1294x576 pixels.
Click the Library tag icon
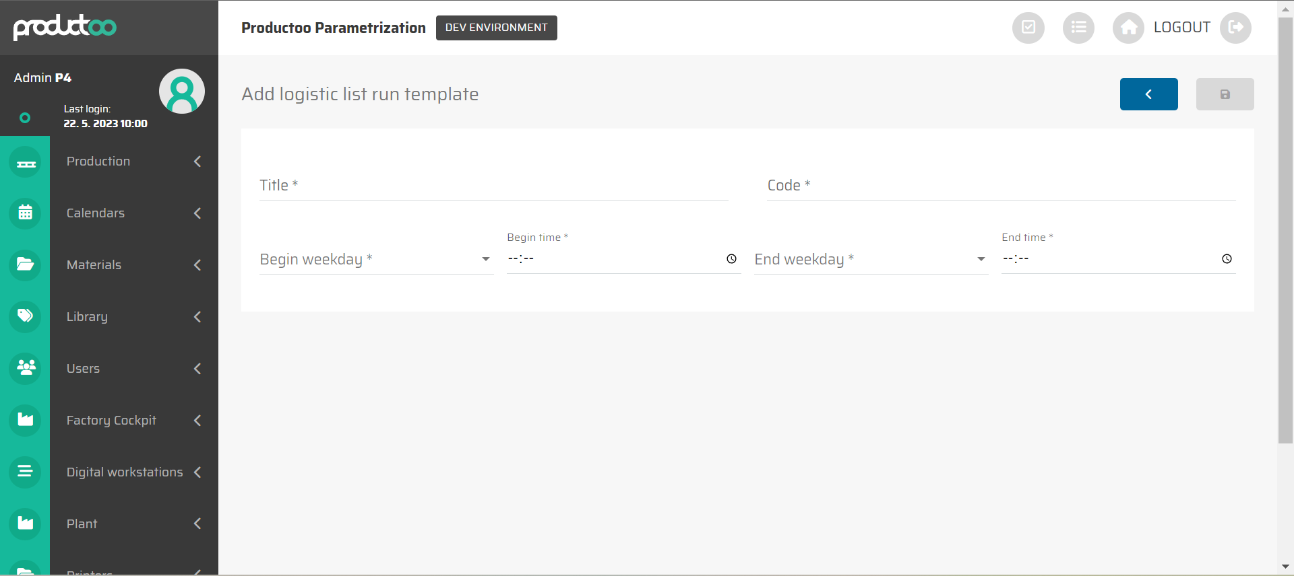click(26, 316)
